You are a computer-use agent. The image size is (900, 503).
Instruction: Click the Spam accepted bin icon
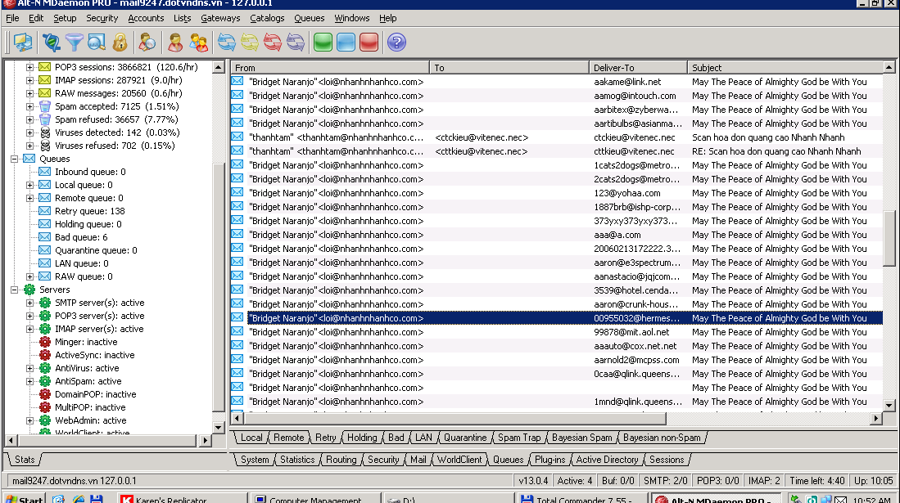tap(45, 106)
